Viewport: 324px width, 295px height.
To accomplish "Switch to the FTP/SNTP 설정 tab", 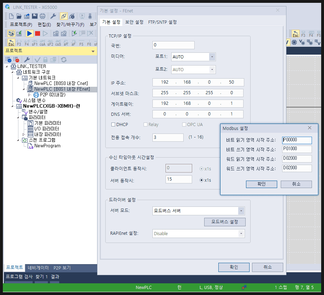I will click(x=162, y=22).
